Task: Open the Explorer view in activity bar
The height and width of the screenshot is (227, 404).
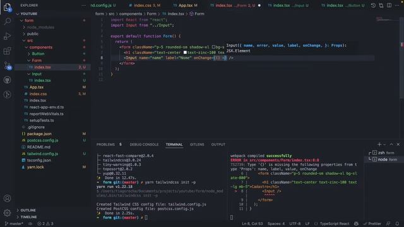Action: click(7, 7)
